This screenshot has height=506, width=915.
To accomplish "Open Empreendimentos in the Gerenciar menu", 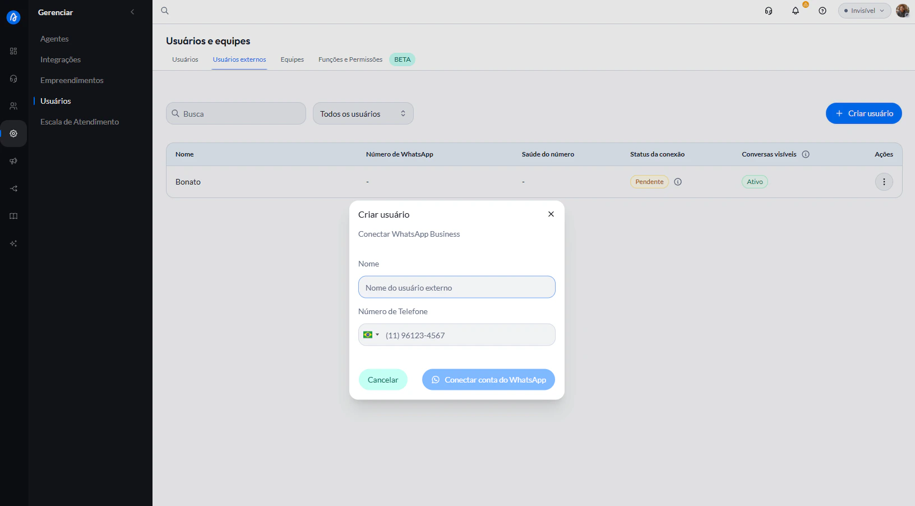I will [x=72, y=80].
